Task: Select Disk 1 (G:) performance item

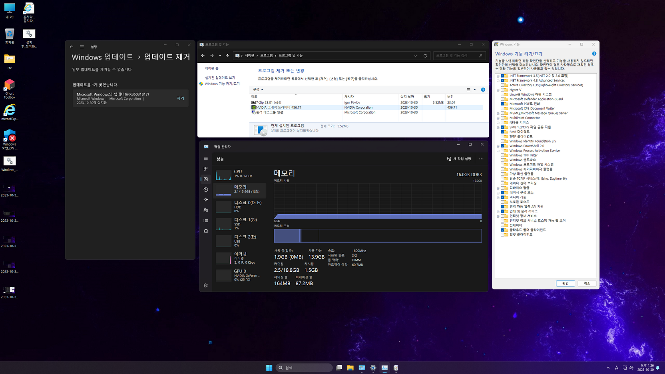Action: click(x=240, y=224)
